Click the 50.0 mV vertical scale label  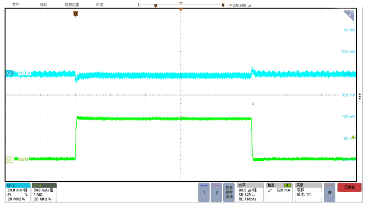point(348,52)
